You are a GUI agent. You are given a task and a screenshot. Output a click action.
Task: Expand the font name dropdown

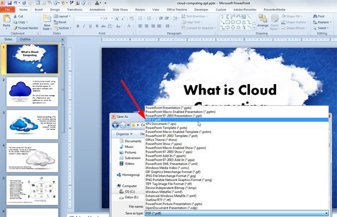(101, 19)
